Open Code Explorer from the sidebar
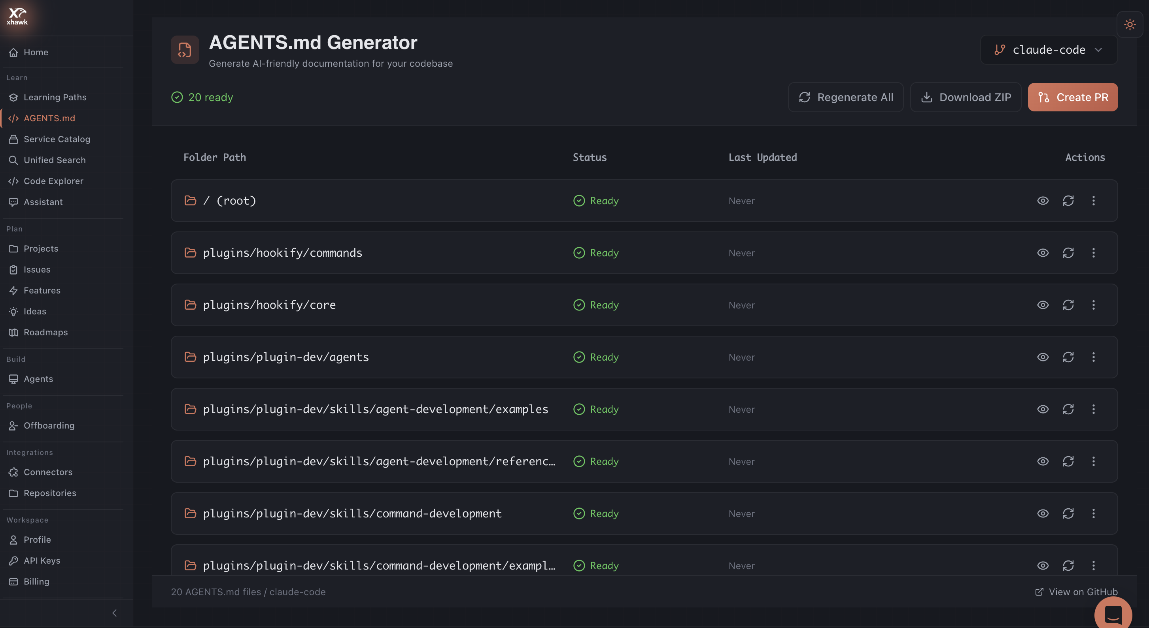The height and width of the screenshot is (628, 1149). tap(53, 181)
